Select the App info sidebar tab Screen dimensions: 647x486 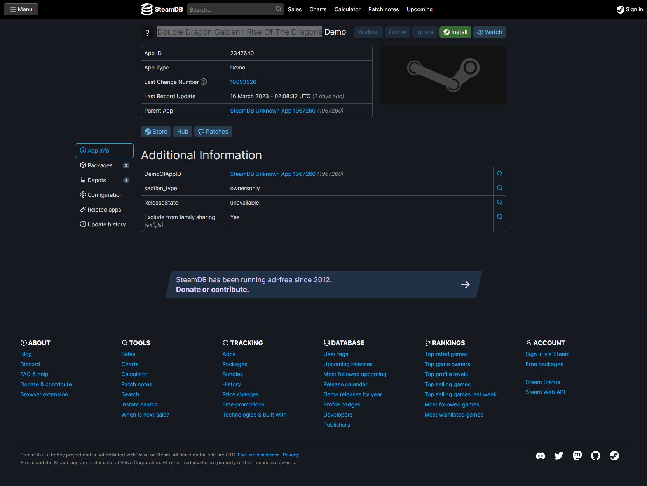coord(104,151)
